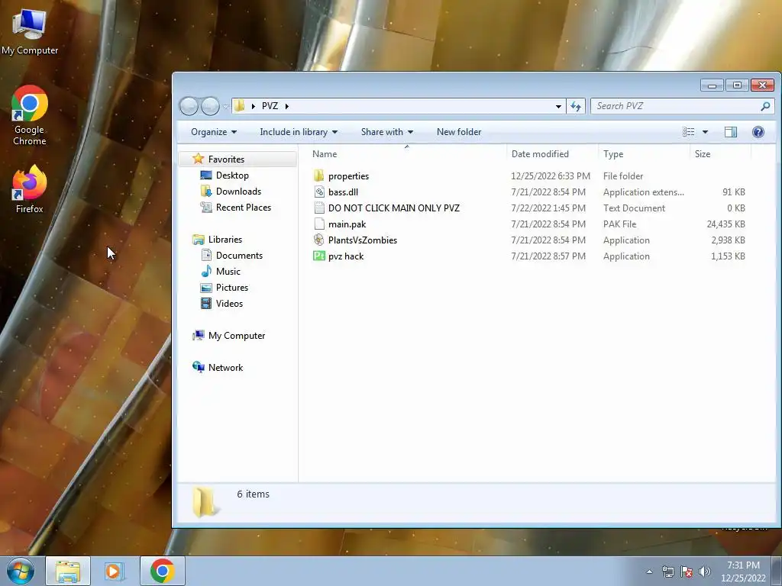Click the volume speaker tray icon
This screenshot has height=586, width=782.
click(x=705, y=572)
